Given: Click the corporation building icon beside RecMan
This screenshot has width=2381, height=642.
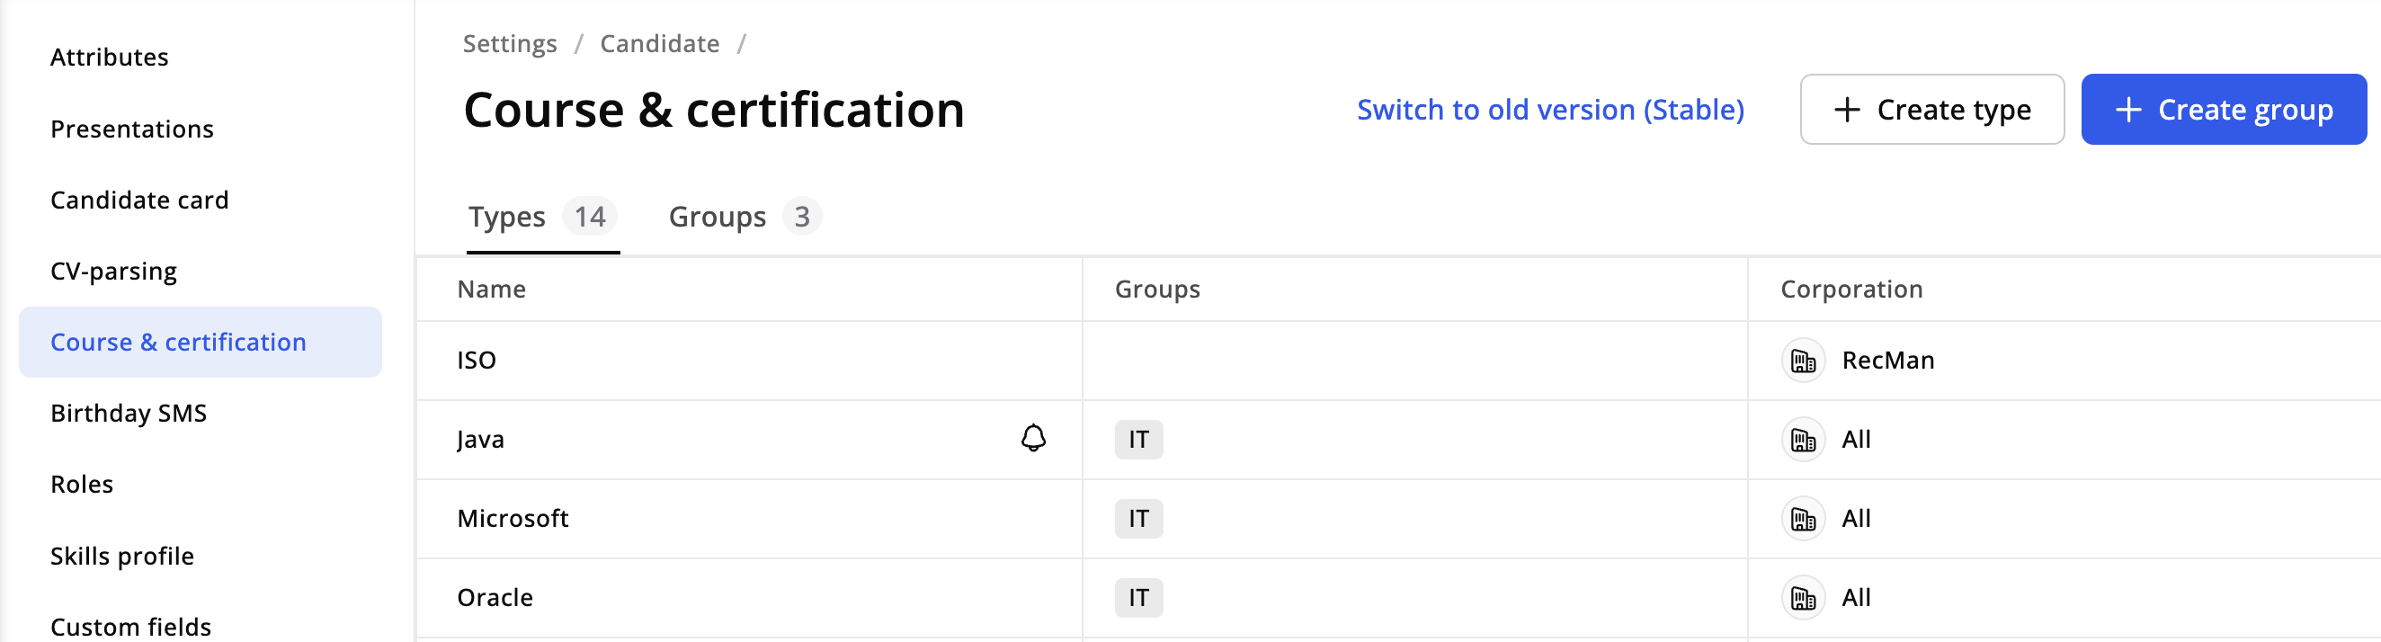Looking at the screenshot, I should click(1803, 361).
